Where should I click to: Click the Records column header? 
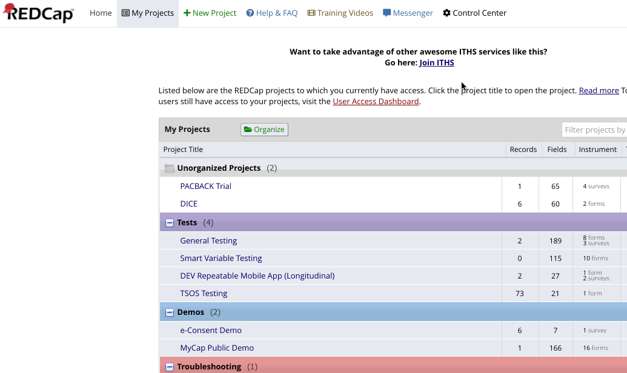pos(523,149)
